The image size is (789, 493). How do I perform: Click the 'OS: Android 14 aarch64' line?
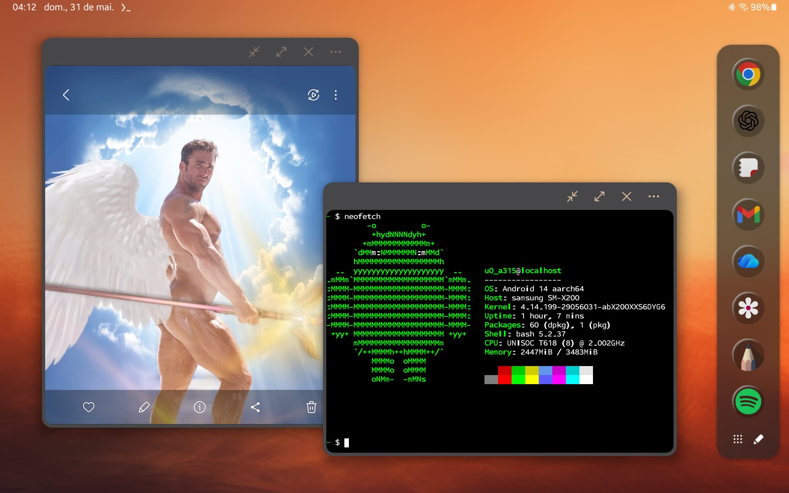click(x=534, y=289)
